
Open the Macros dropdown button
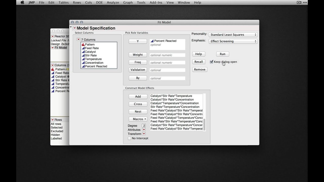(x=138, y=119)
